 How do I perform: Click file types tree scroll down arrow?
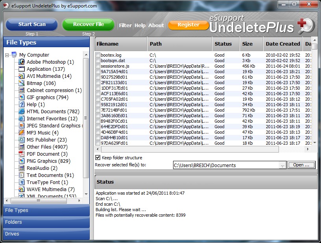[x=86, y=194]
